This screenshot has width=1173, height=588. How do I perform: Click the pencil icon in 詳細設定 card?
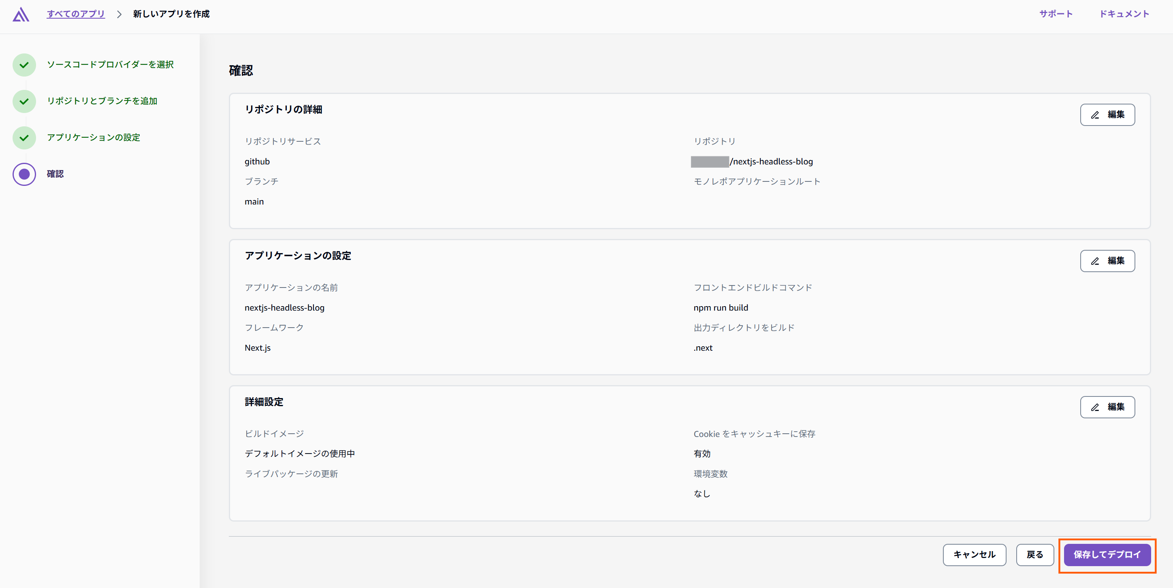1096,407
